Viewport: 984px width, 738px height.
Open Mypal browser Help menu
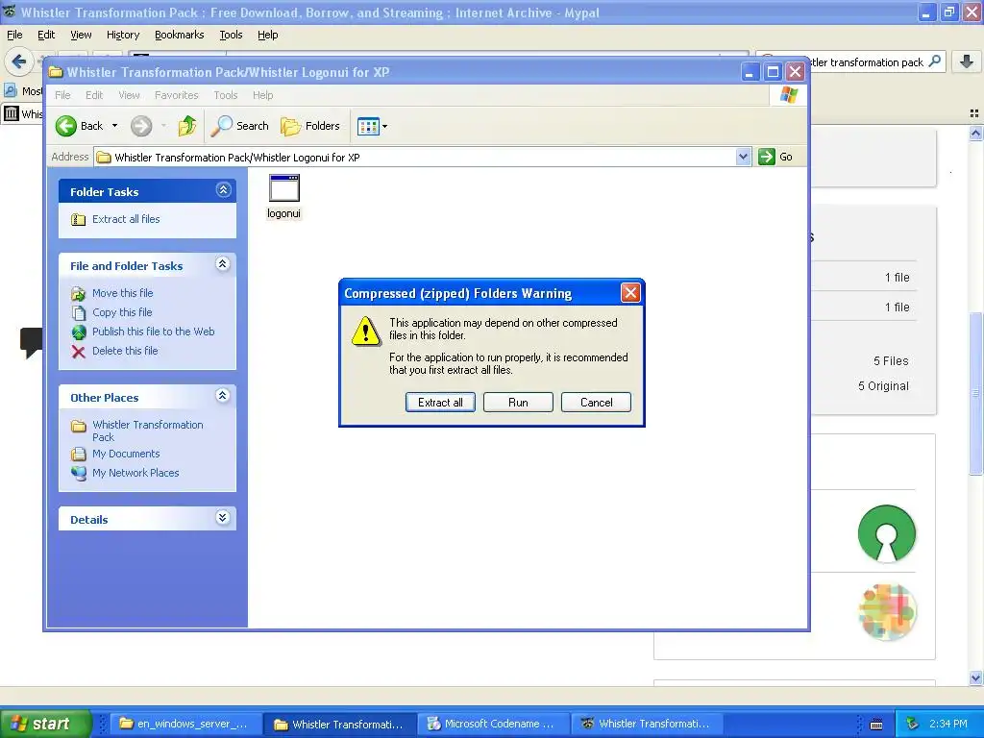pos(267,35)
